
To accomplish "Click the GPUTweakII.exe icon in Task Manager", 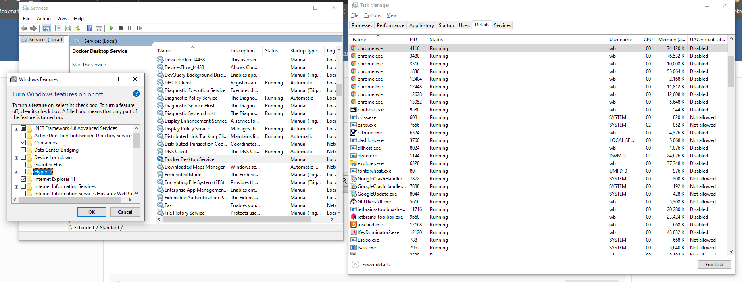I will (x=354, y=202).
